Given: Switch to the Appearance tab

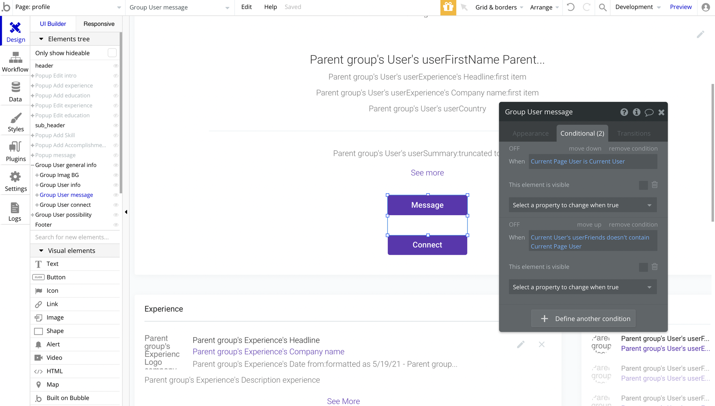Looking at the screenshot, I should pos(530,133).
